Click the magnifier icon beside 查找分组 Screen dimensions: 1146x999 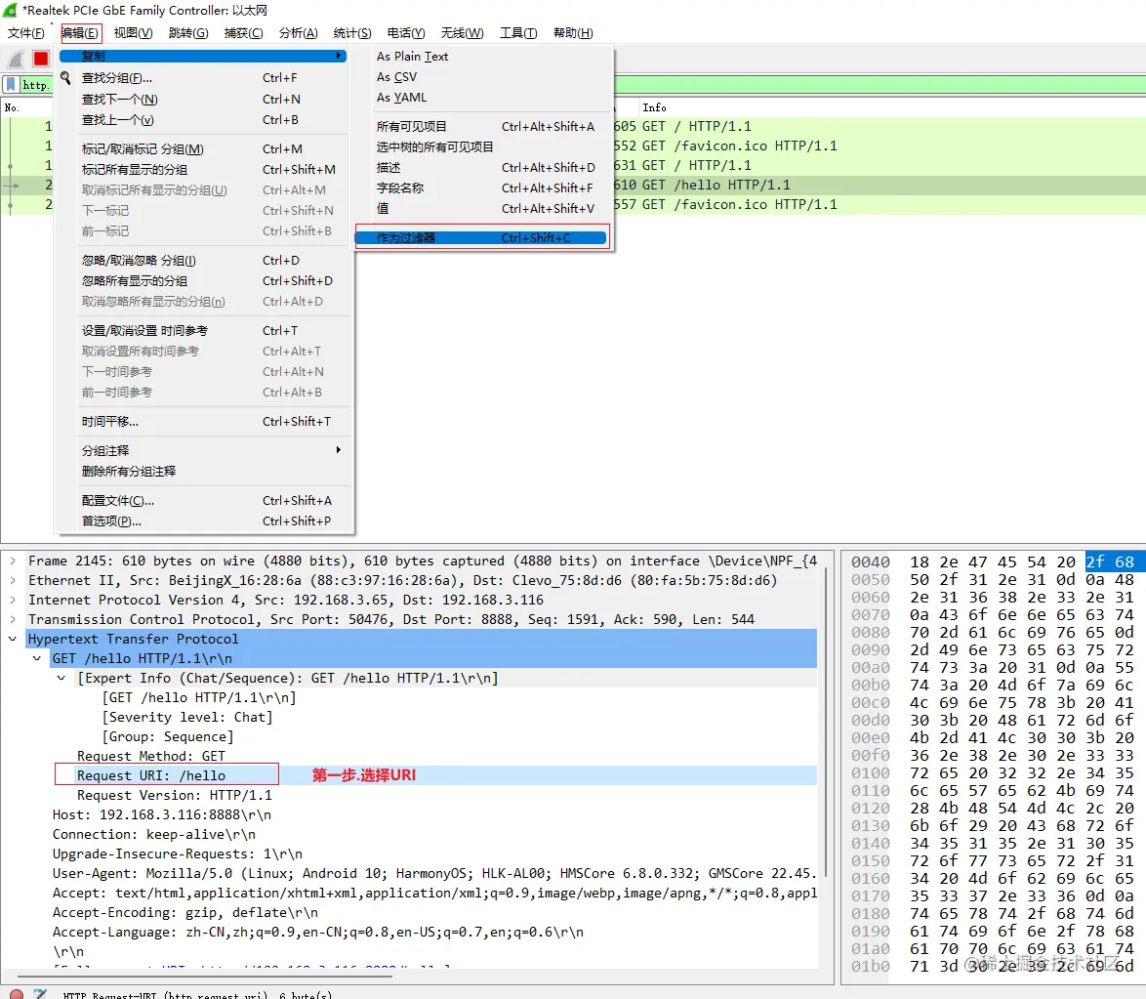[65, 77]
